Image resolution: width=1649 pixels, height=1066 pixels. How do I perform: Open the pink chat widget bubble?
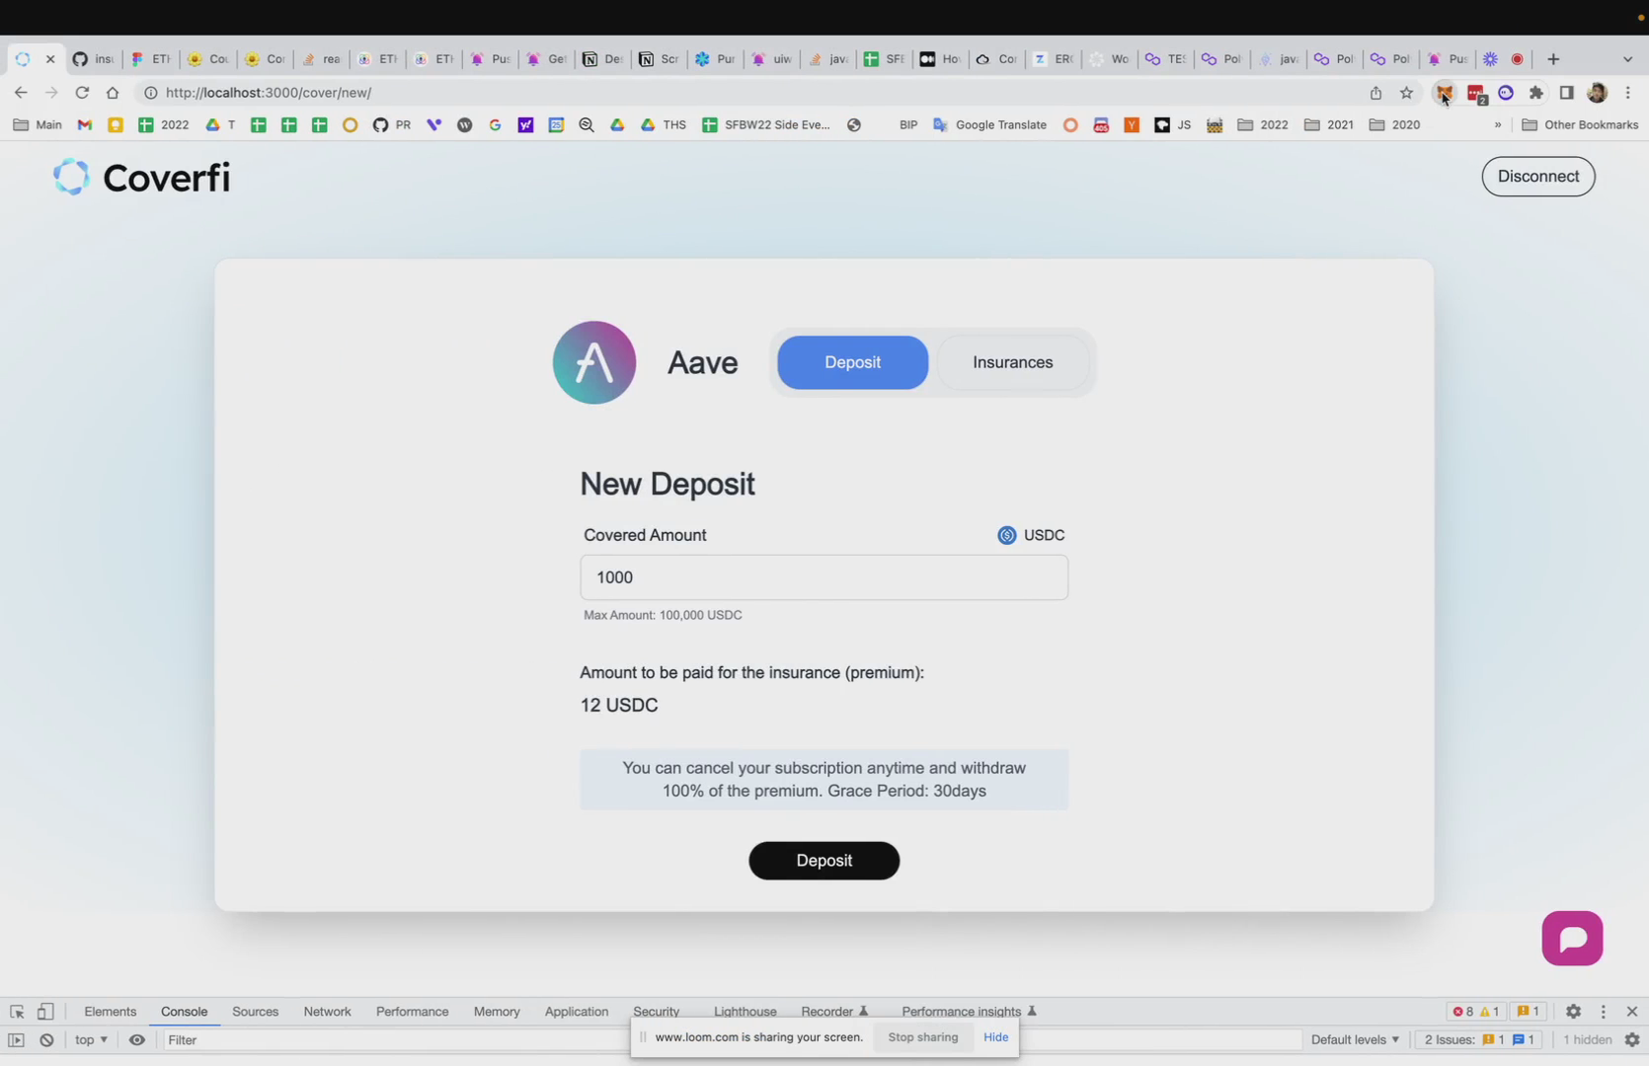1572,938
